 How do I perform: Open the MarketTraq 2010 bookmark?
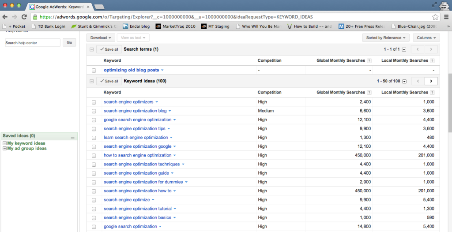pos(176,26)
